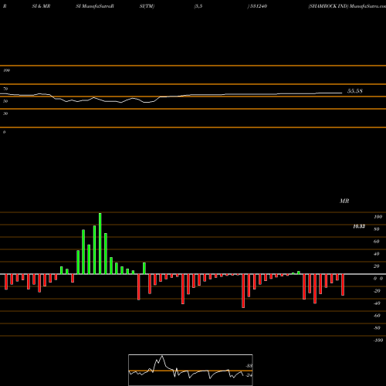Click '80' on the MR right axis

pyautogui.click(x=377, y=229)
